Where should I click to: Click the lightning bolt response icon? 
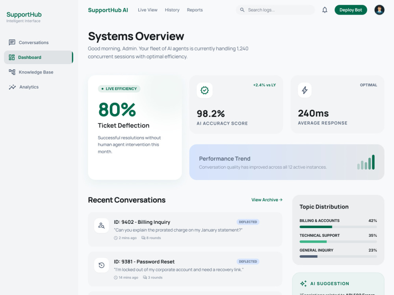[x=305, y=90]
